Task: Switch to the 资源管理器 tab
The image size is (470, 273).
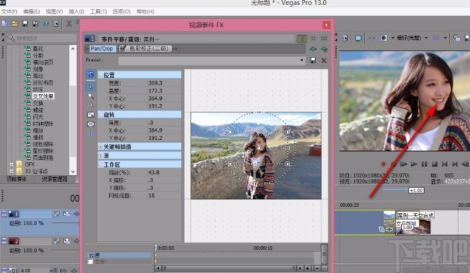Action: tap(54, 179)
